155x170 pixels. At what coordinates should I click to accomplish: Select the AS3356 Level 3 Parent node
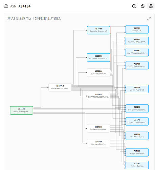click(x=137, y=89)
